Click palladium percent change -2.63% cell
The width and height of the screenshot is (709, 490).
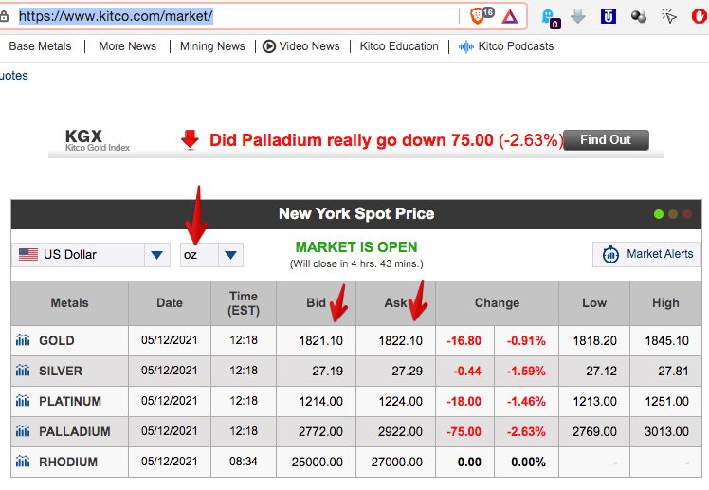(526, 431)
